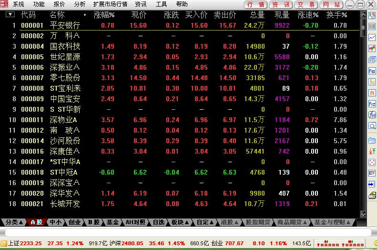
Task: Switch to the 创业 tab
Action: (74, 222)
